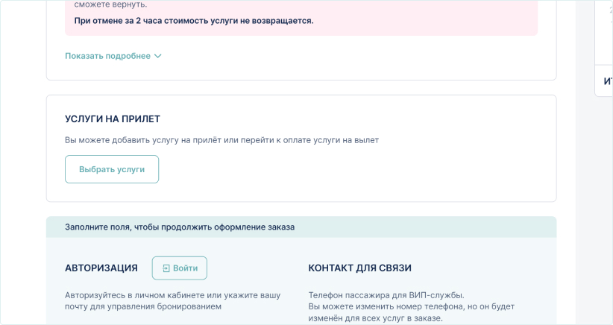The height and width of the screenshot is (325, 613).
Task: Click the login arrow icon inside "Войти"
Action: point(166,268)
